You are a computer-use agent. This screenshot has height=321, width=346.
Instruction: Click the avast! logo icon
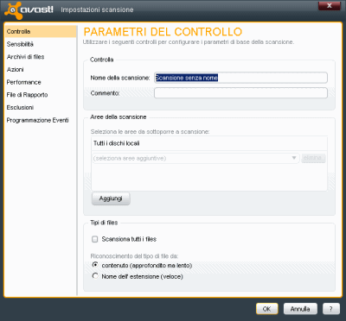(x=14, y=10)
